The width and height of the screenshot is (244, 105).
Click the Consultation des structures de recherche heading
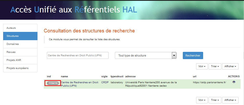tap(89, 31)
